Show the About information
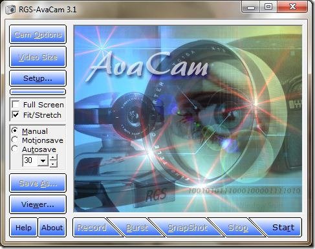The width and height of the screenshot is (315, 249). pos(52,228)
